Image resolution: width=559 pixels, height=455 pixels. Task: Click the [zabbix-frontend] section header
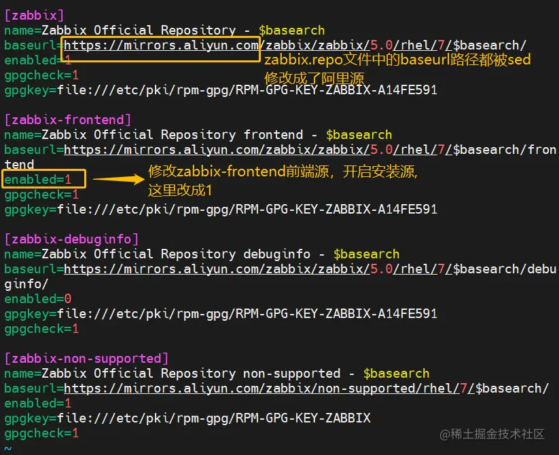pos(68,119)
